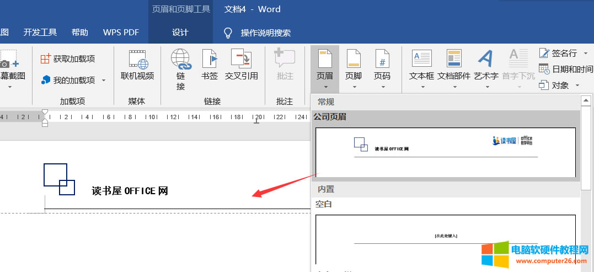Screen dimensions: 594x272
Task: Open 交叉引用 cross-reference
Action: coord(241,65)
